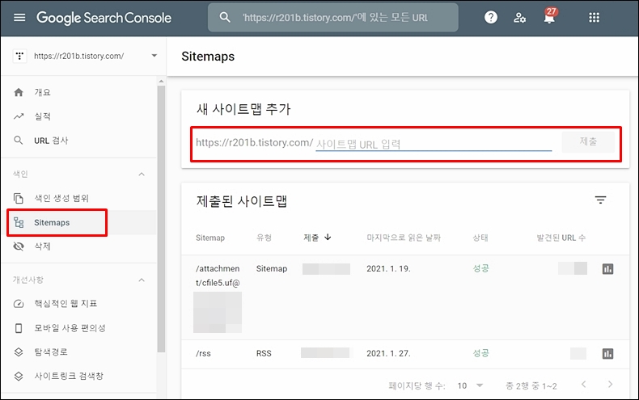Open the /rss sitemap row
This screenshot has width=639, height=400.
405,354
